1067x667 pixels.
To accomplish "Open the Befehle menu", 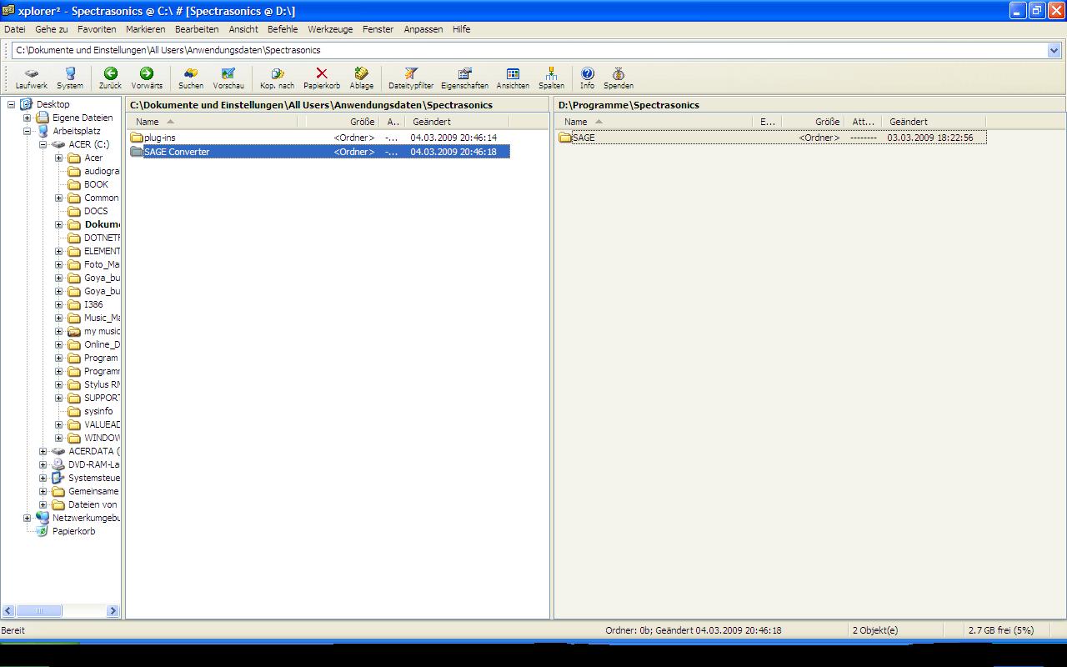I will pyautogui.click(x=283, y=29).
